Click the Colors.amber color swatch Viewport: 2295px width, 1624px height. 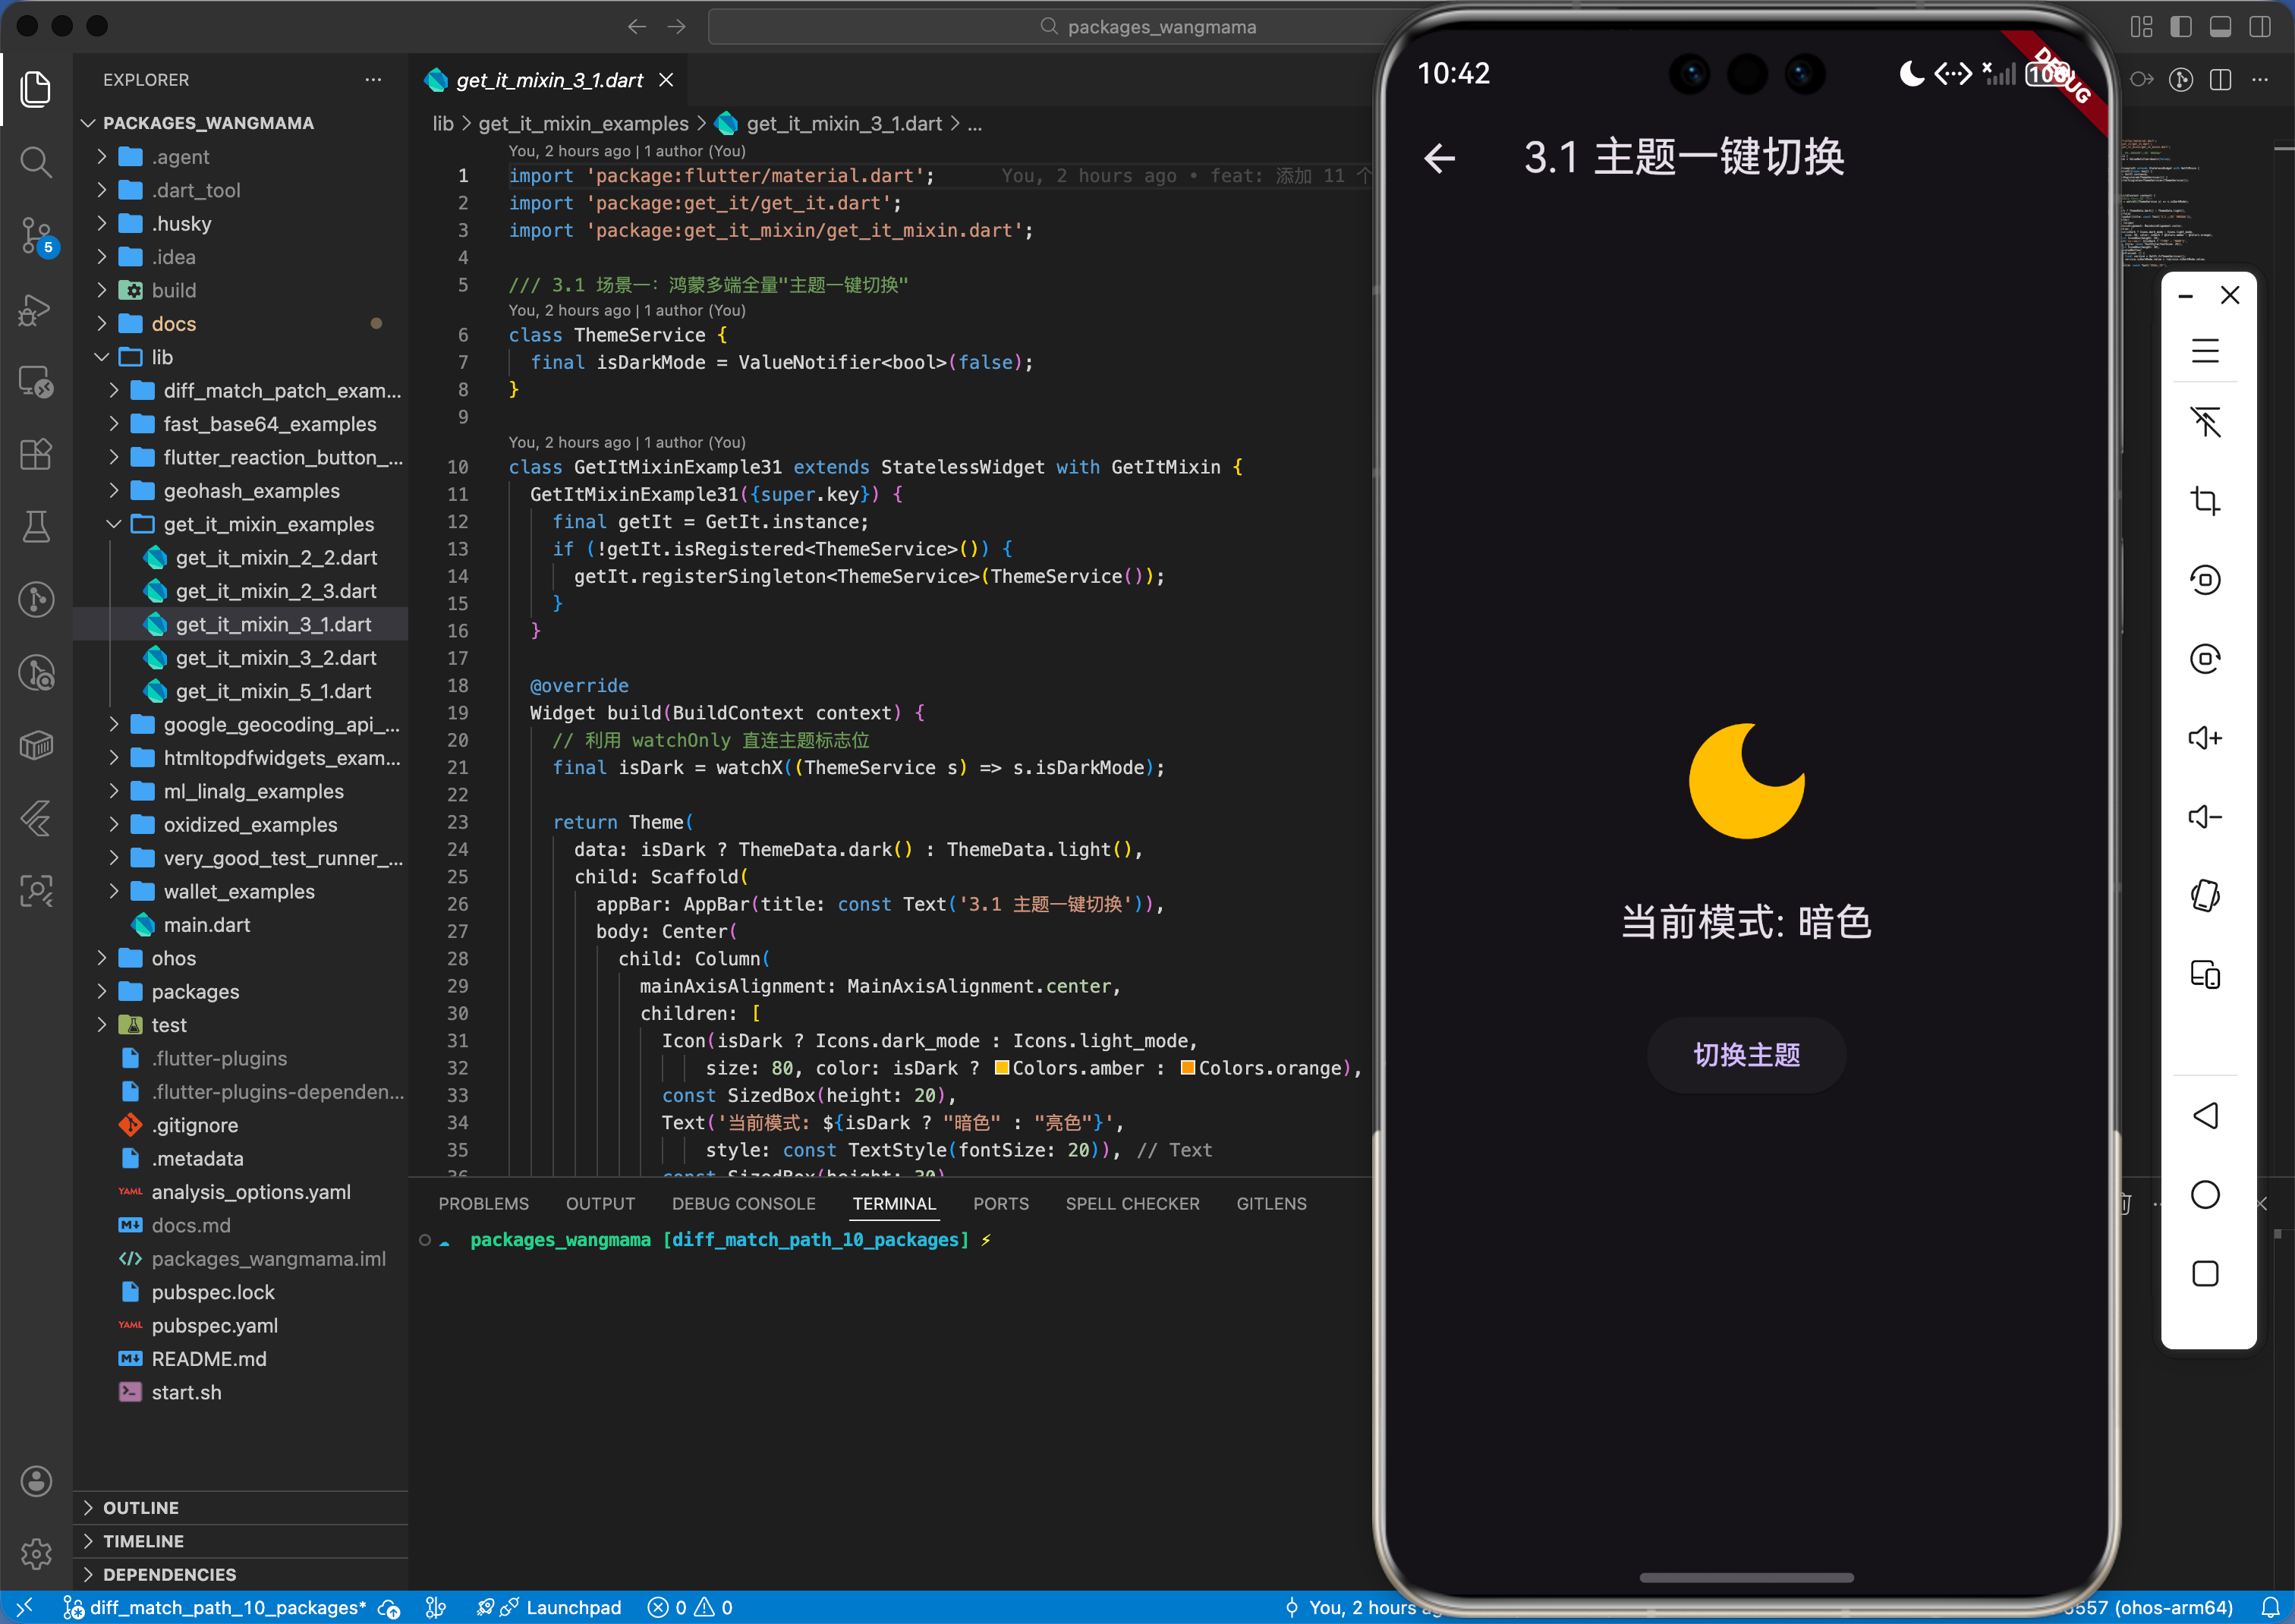(1001, 1068)
